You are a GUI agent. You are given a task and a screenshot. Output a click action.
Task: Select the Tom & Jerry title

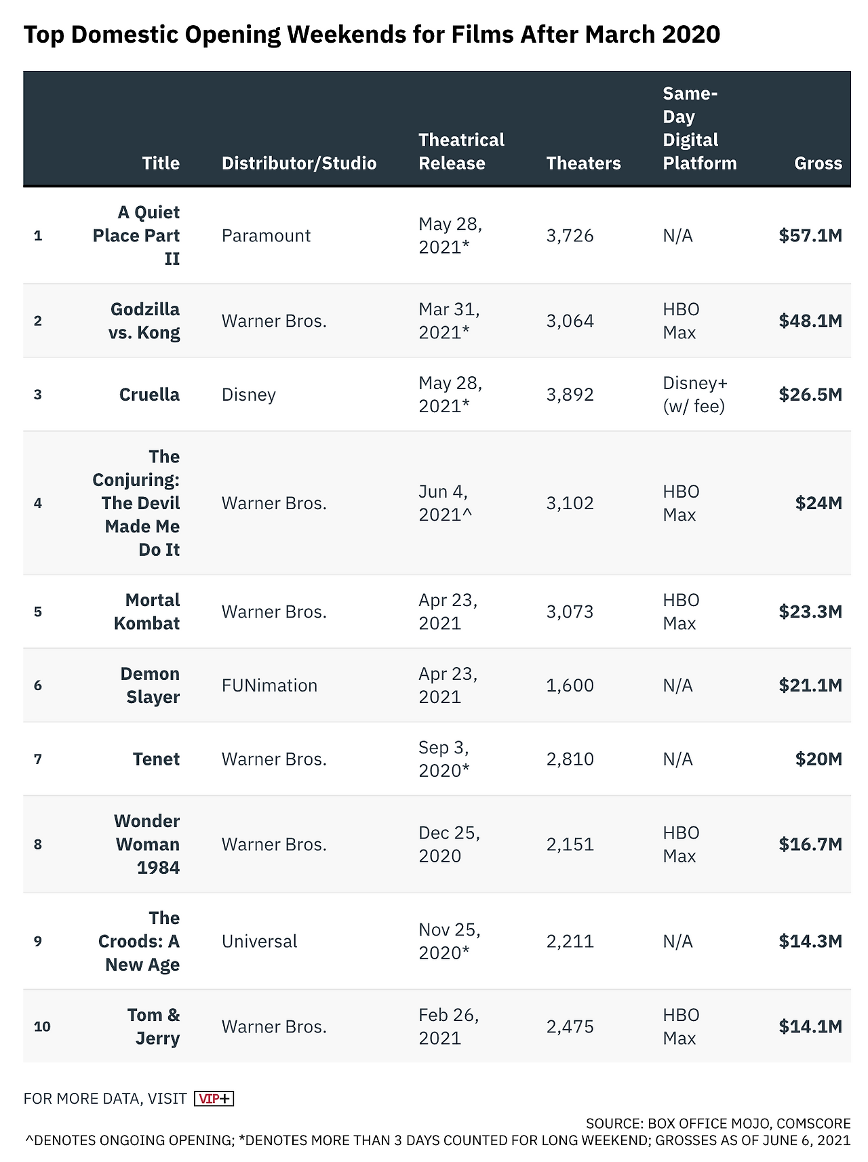tap(154, 1026)
